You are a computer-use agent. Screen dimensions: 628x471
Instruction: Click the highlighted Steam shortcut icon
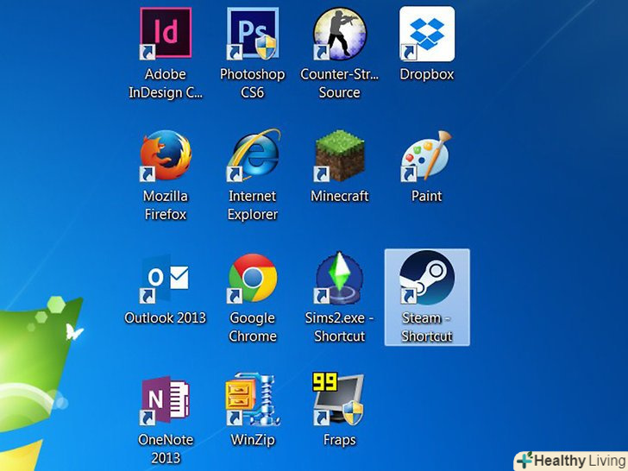427,277
